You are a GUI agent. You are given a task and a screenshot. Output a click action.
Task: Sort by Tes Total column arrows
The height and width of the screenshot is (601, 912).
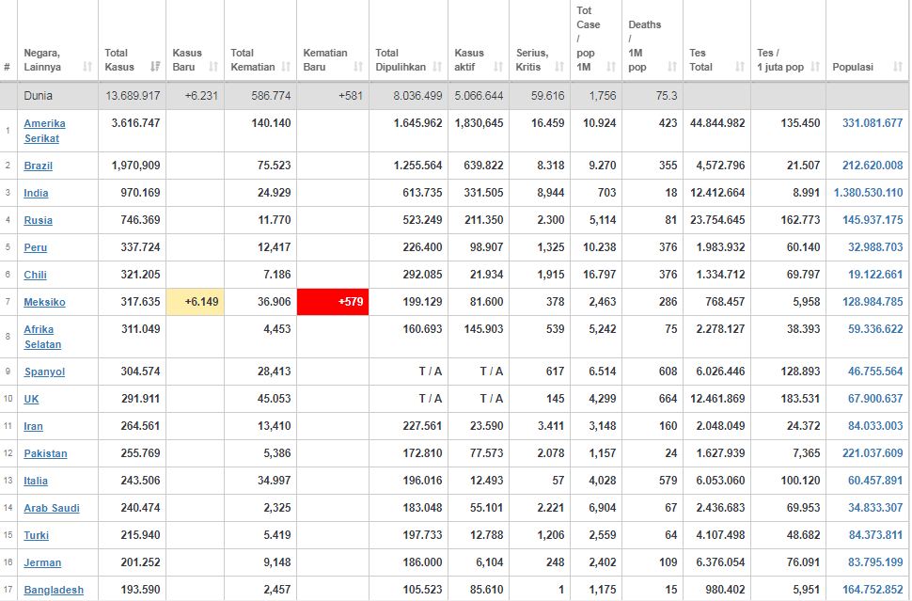(x=740, y=67)
